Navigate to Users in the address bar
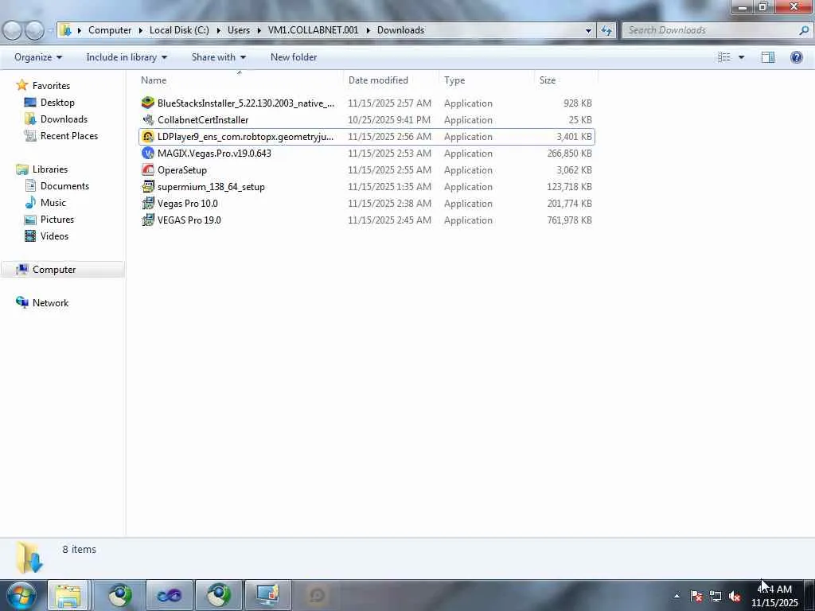This screenshot has height=611, width=815. click(239, 30)
